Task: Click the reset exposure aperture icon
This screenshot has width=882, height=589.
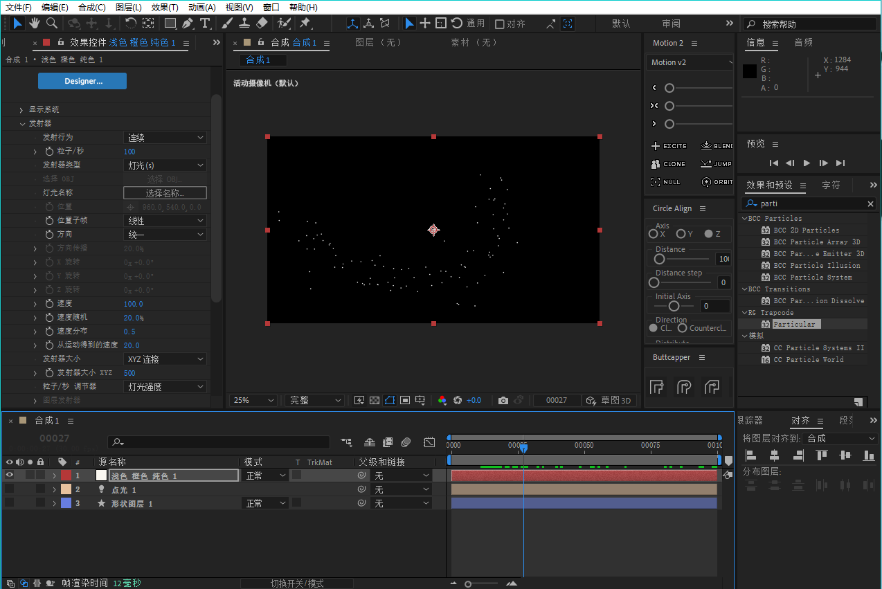Action: pos(458,400)
